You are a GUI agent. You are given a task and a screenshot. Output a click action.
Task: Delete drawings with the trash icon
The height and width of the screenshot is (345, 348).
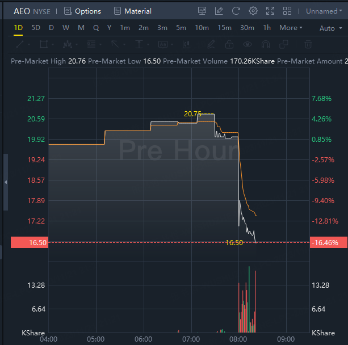[x=308, y=44]
